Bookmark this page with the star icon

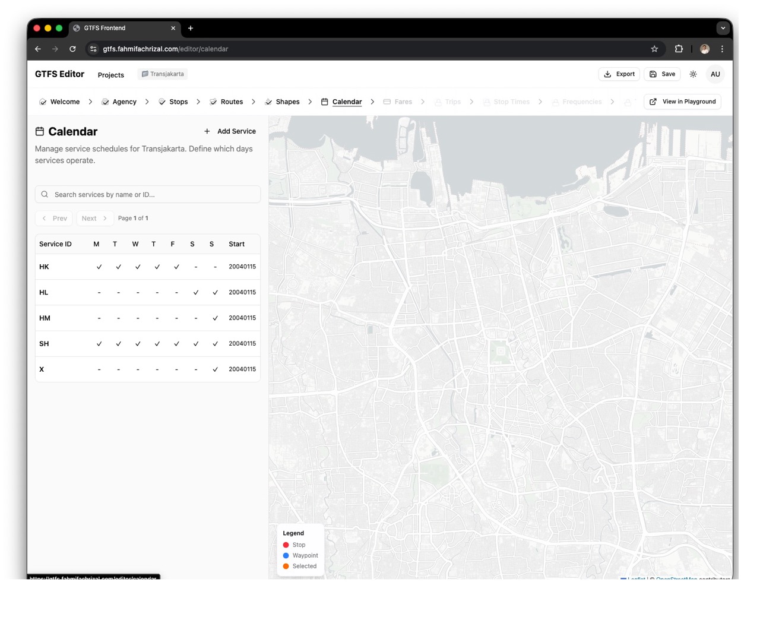[x=654, y=49]
